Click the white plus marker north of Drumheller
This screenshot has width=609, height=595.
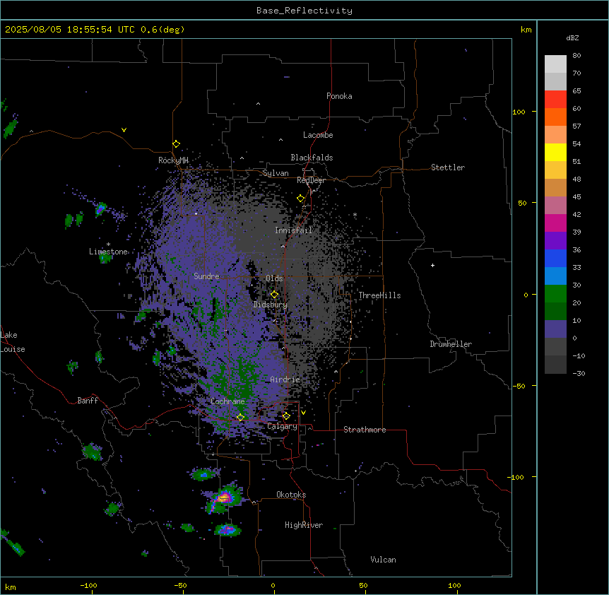click(x=432, y=265)
